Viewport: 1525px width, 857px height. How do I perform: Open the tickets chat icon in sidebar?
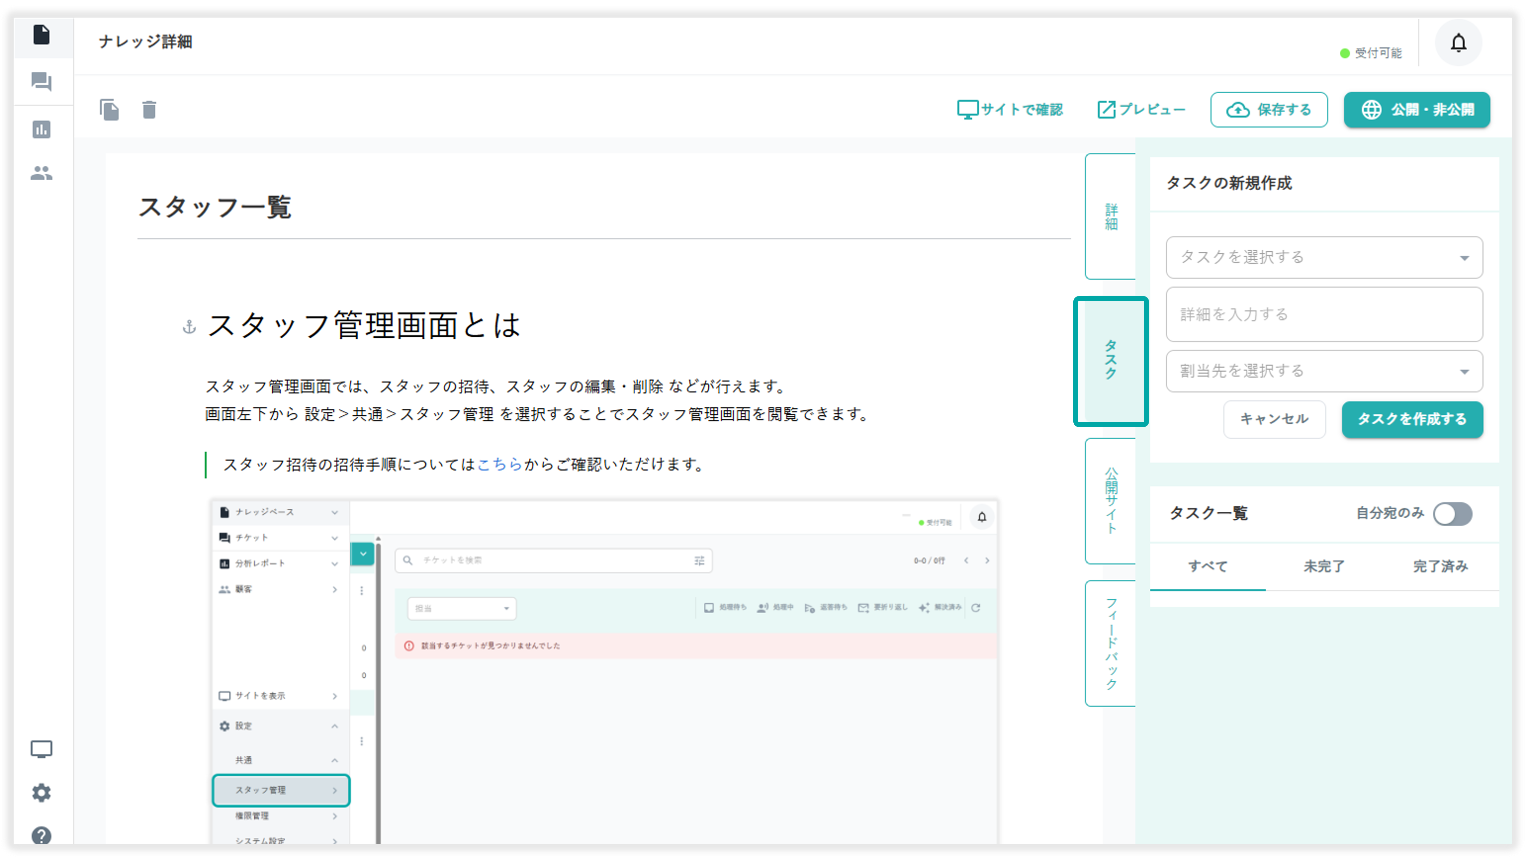(41, 81)
